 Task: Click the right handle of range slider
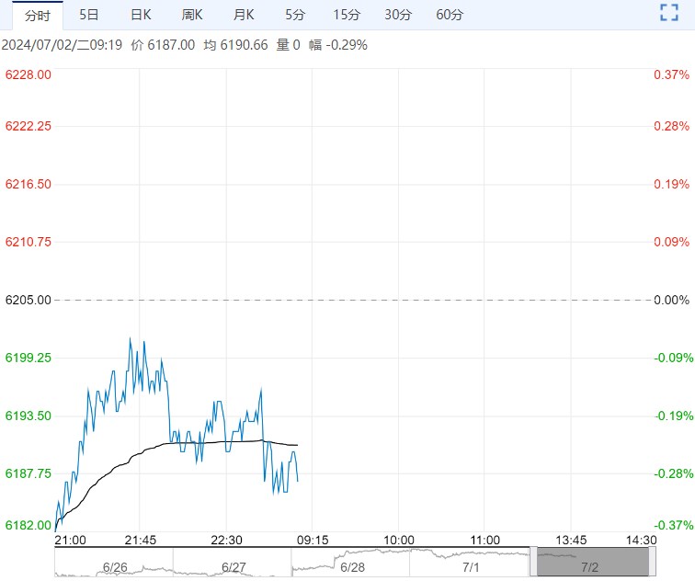click(652, 561)
